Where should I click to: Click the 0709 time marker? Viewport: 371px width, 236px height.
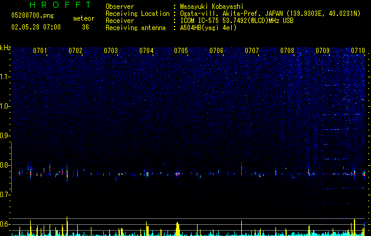pyautogui.click(x=323, y=51)
